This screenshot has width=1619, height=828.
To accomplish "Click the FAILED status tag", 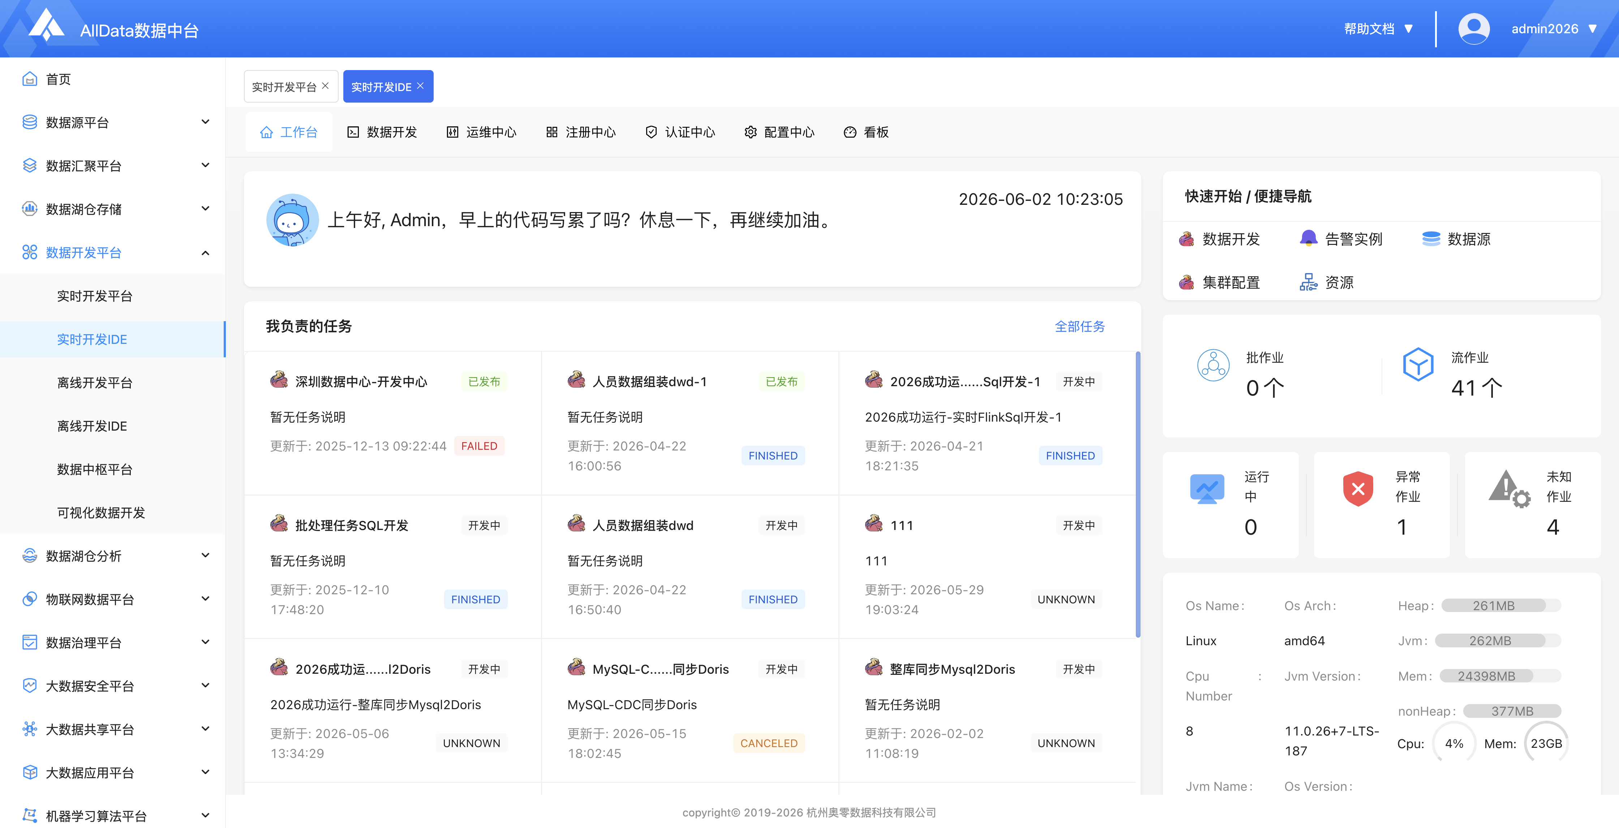I will 479,446.
